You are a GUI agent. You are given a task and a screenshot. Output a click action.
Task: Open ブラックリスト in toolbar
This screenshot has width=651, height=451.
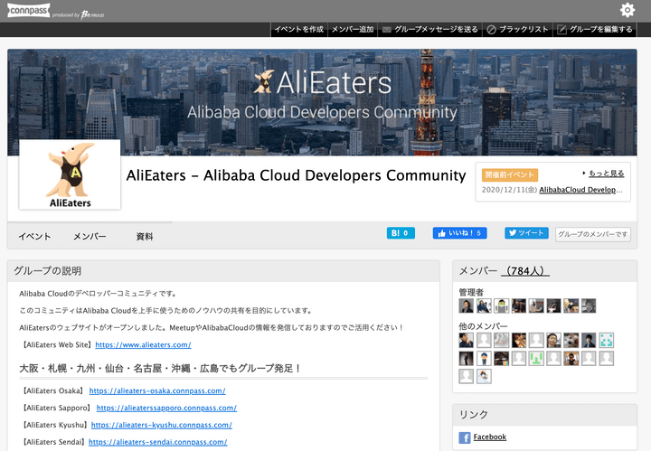517,30
